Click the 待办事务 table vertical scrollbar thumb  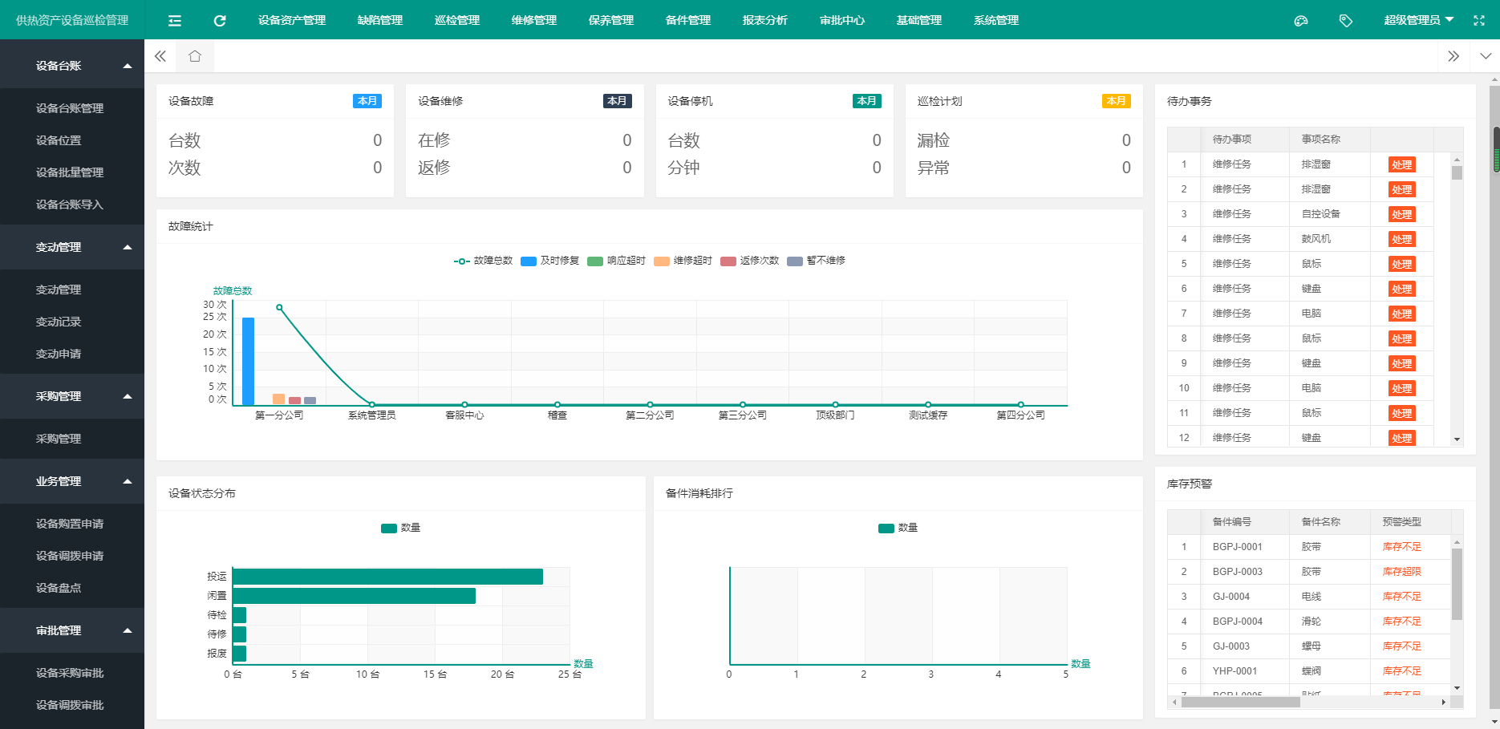click(1457, 172)
